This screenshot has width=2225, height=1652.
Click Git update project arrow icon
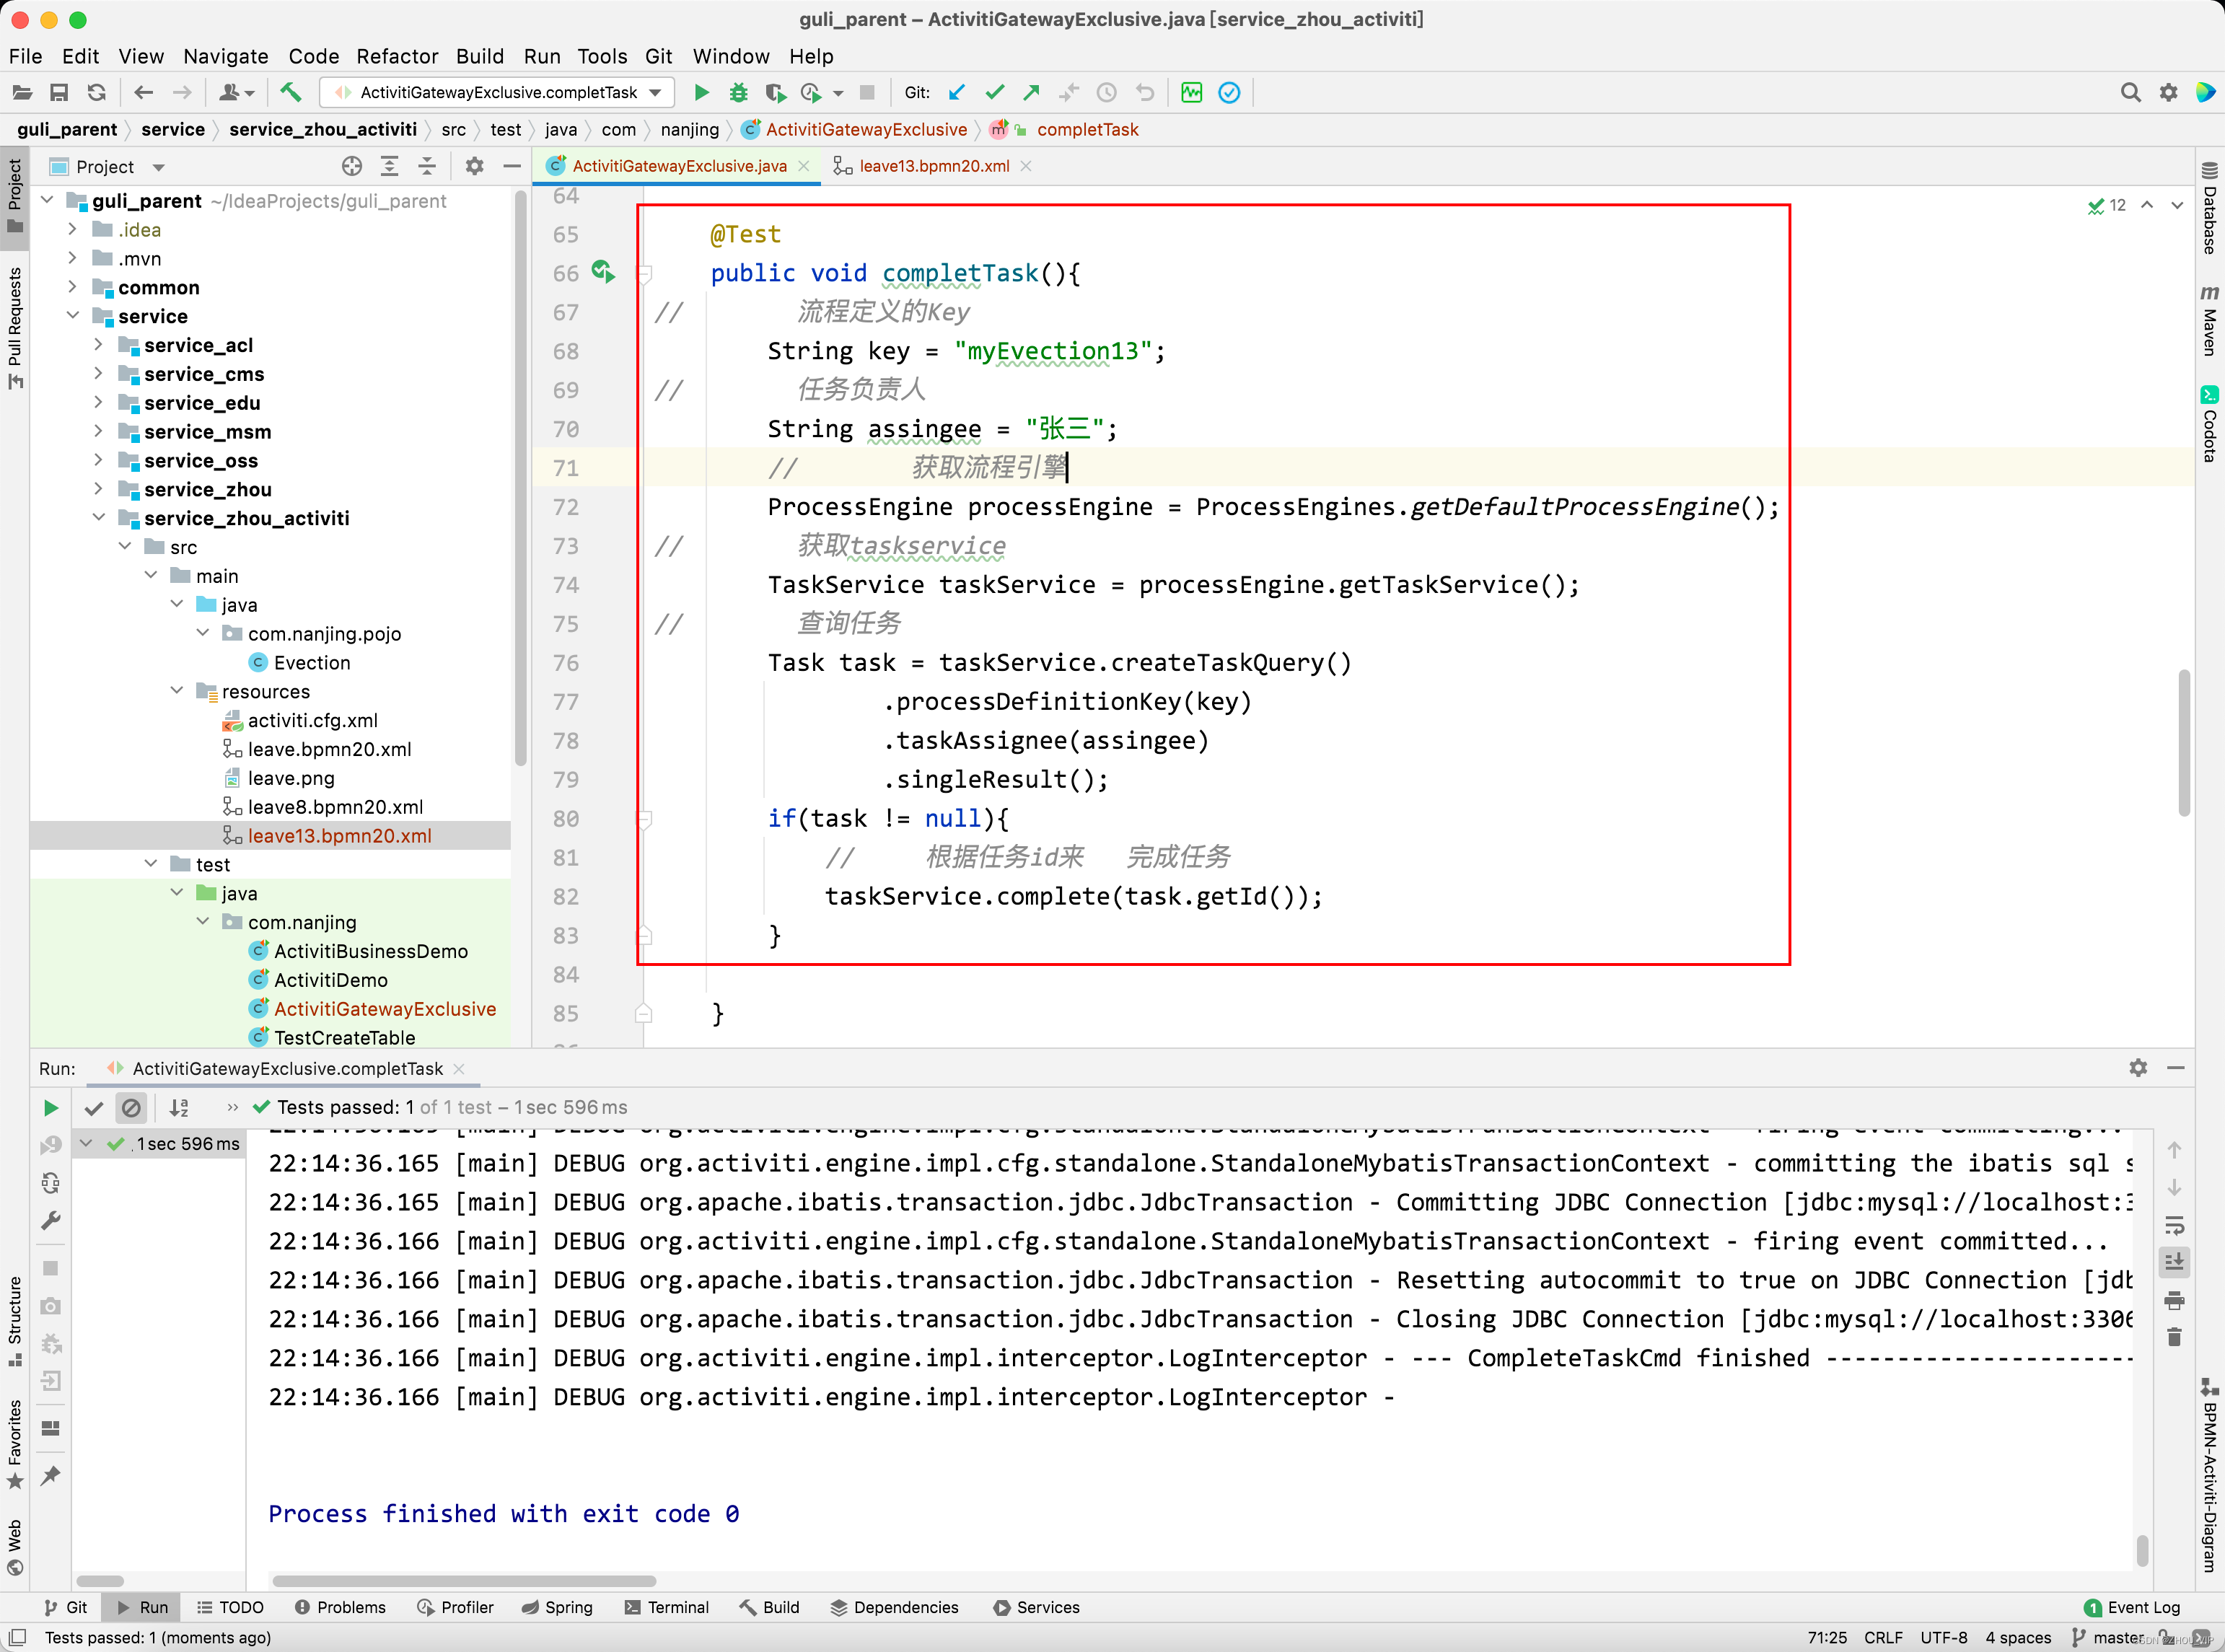tap(956, 93)
